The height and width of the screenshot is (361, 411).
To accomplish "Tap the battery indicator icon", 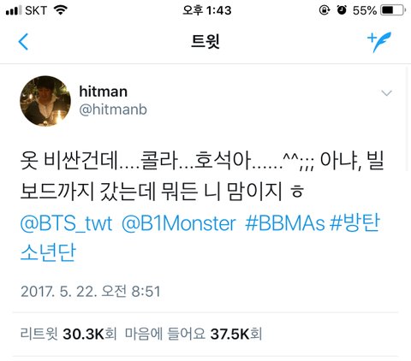I will coord(393,10).
